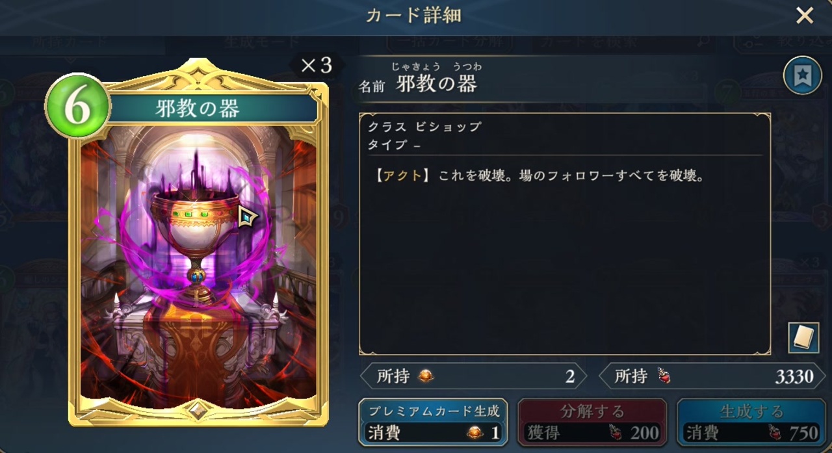This screenshot has width=832, height=453.
Task: Click the vial icon in 生成する cost
Action: pos(774,432)
